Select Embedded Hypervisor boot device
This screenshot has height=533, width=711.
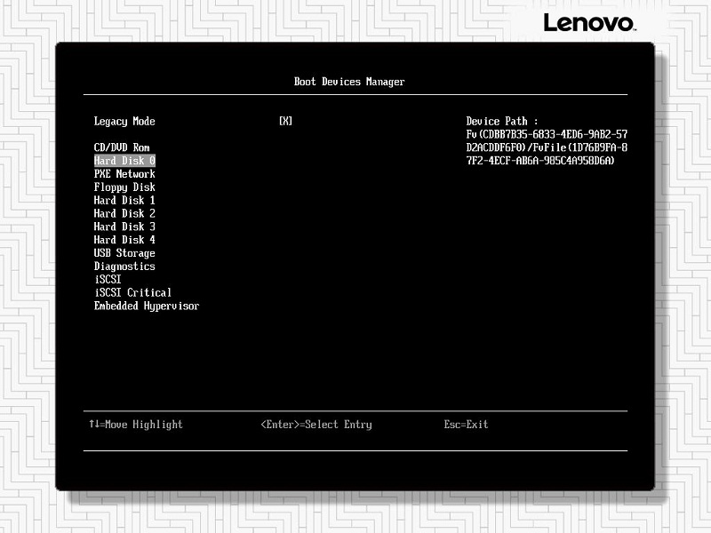click(x=147, y=306)
